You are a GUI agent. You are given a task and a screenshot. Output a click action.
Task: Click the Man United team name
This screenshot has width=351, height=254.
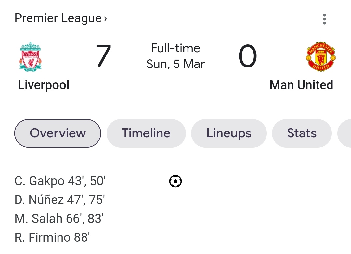(301, 85)
